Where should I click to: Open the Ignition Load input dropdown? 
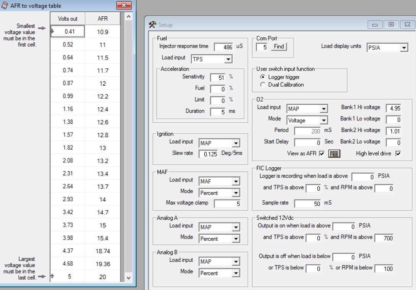[x=236, y=143]
